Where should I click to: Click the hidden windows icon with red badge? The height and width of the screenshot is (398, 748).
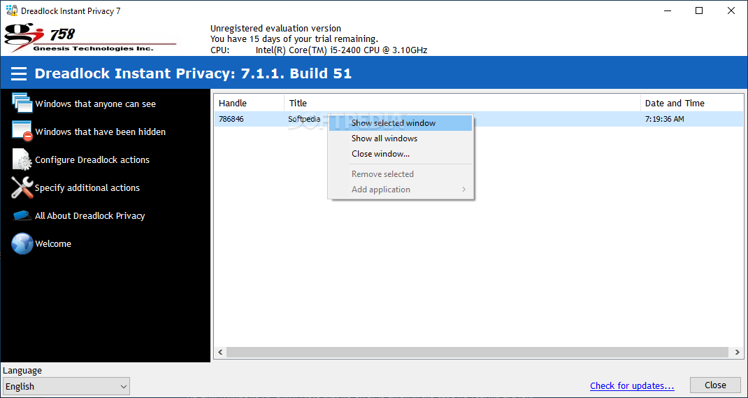pyautogui.click(x=22, y=132)
